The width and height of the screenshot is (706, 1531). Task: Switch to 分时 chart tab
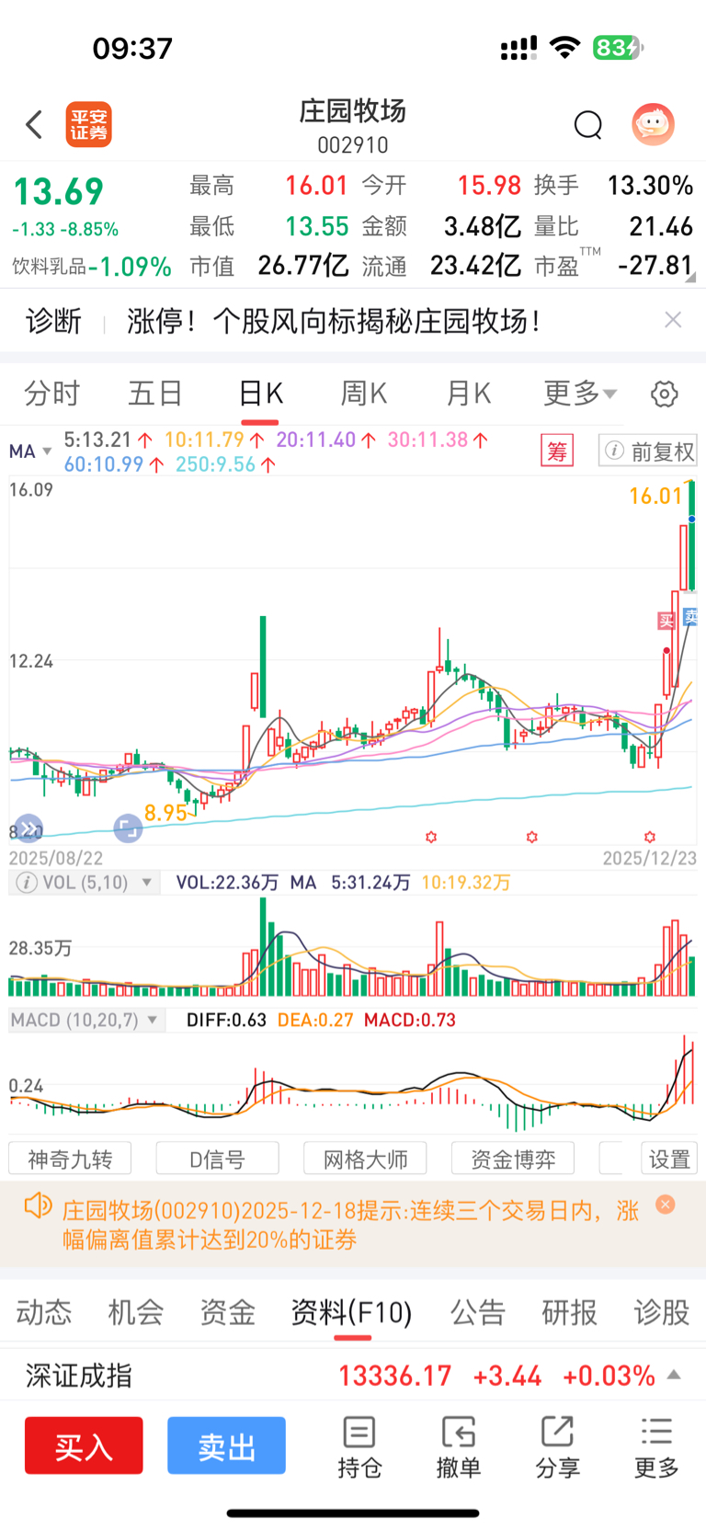pyautogui.click(x=51, y=394)
